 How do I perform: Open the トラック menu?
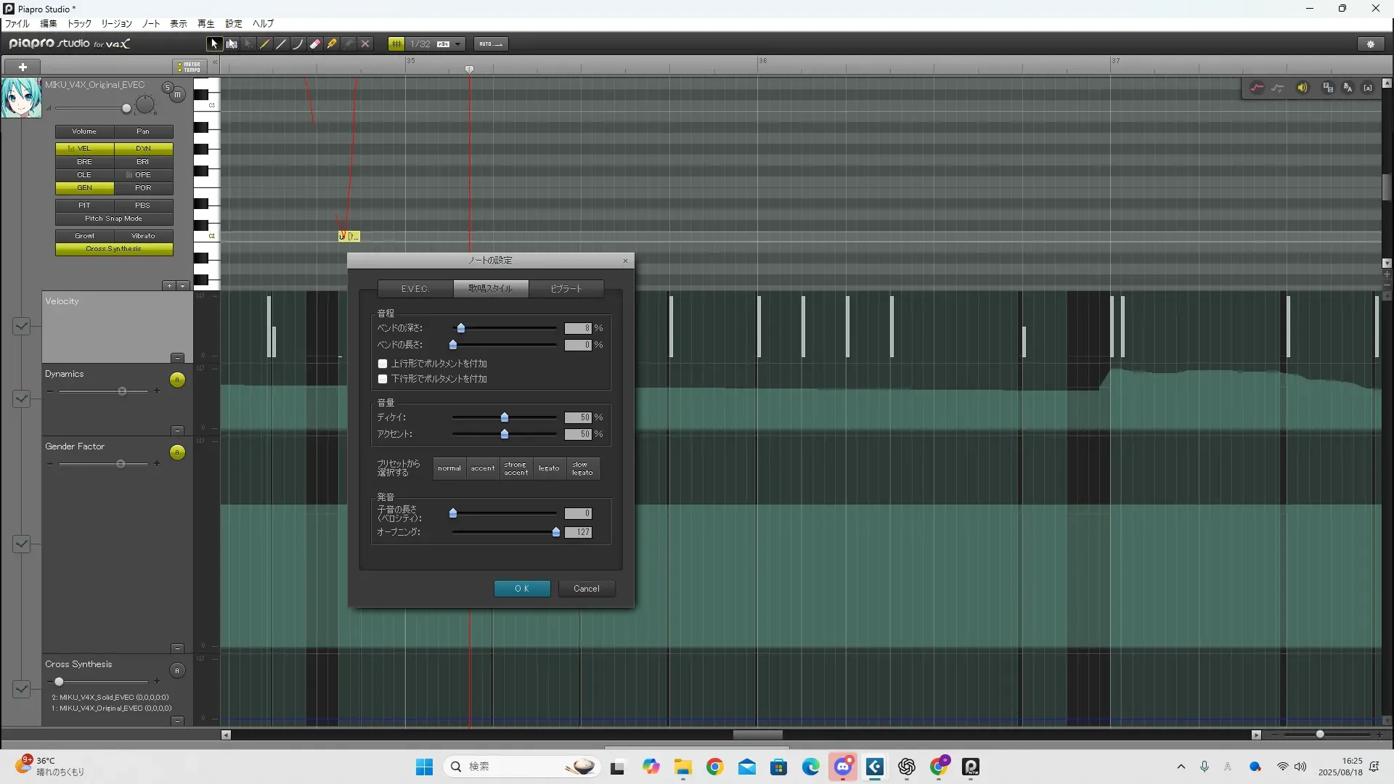(x=79, y=24)
